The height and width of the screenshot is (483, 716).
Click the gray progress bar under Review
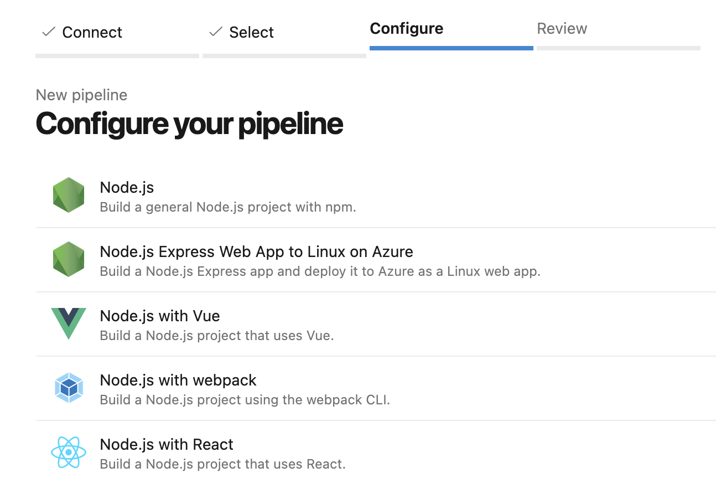tap(618, 48)
